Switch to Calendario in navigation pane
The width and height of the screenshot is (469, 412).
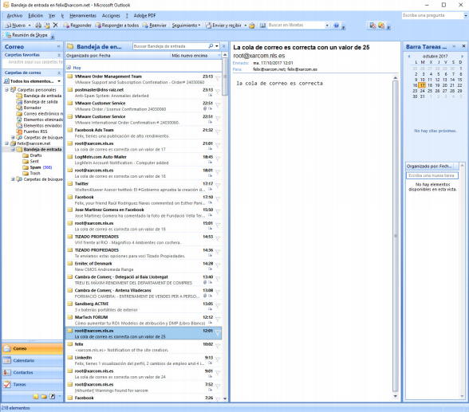32,361
